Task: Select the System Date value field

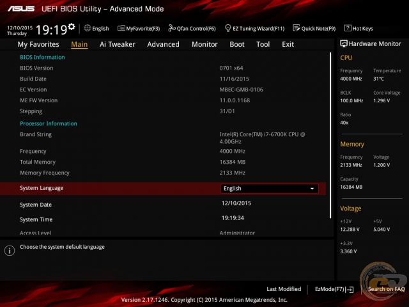Action: [236, 203]
